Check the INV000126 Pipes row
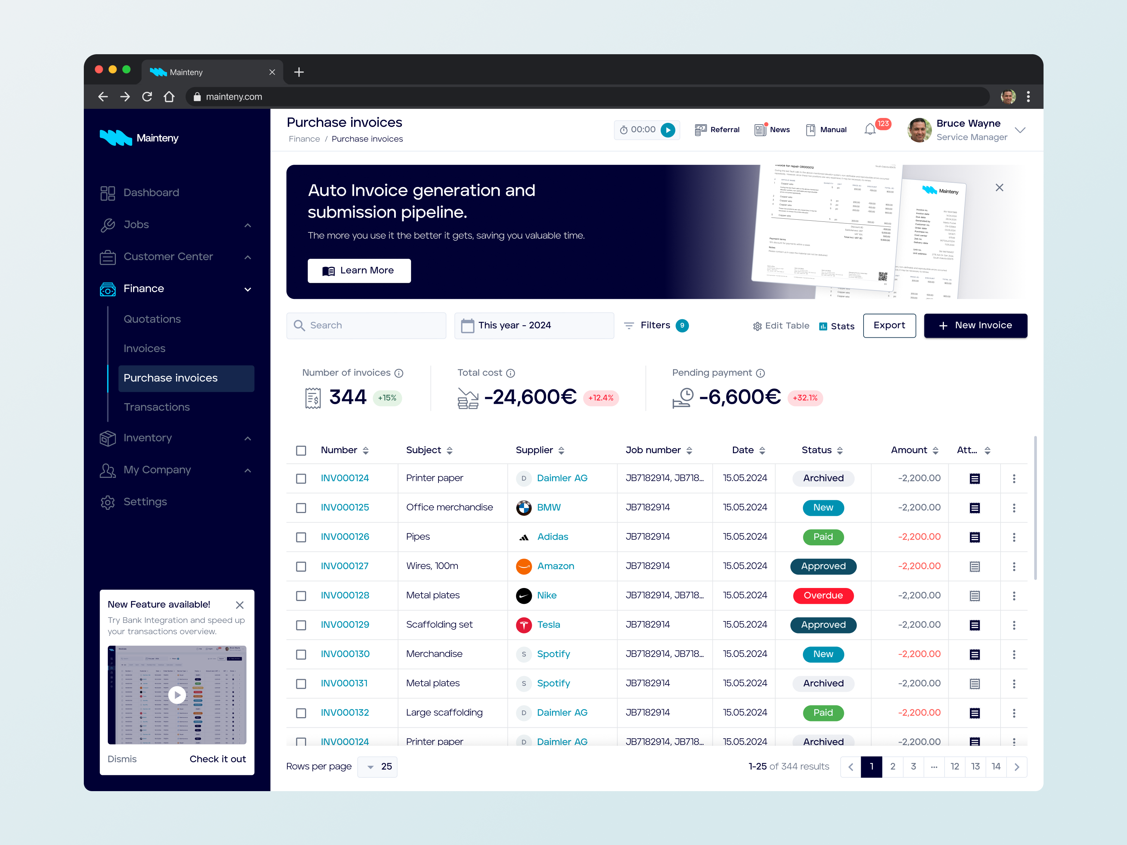 tap(301, 537)
